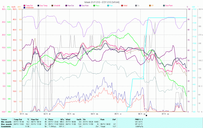Click the '270 W' wind direction axis label
Screen dimensions: 203x128
click(x=201, y=35)
